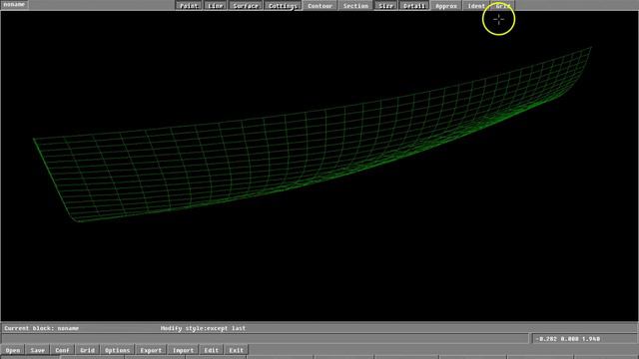Open the Conf settings button
This screenshot has height=359, width=639.
62,350
